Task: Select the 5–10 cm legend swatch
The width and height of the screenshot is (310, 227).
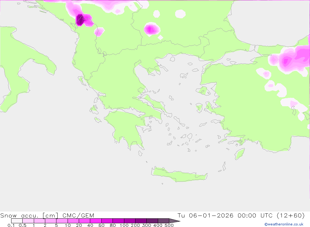Action: pos(62,221)
